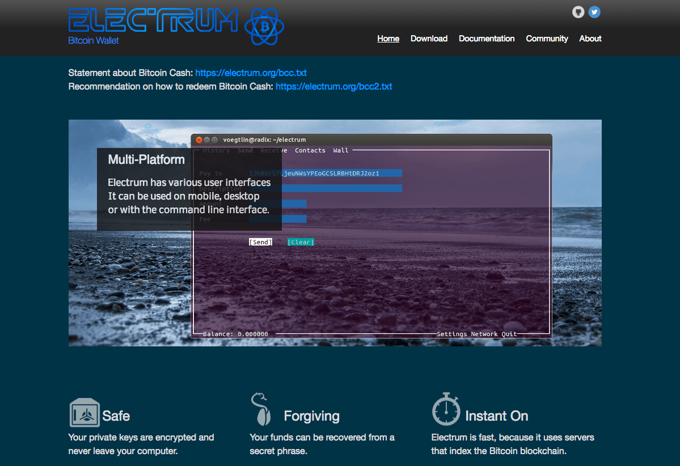Go to the Home menu item
Image resolution: width=680 pixels, height=466 pixels.
(x=388, y=39)
